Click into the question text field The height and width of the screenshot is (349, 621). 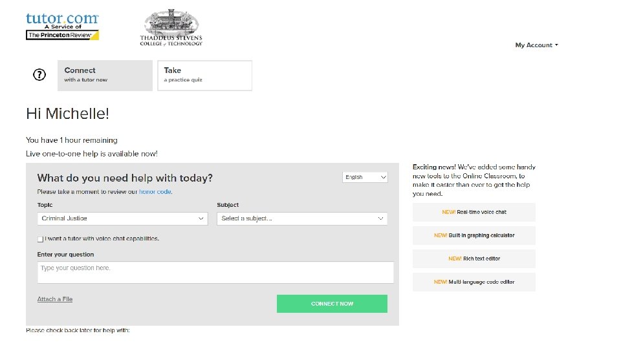[215, 272]
